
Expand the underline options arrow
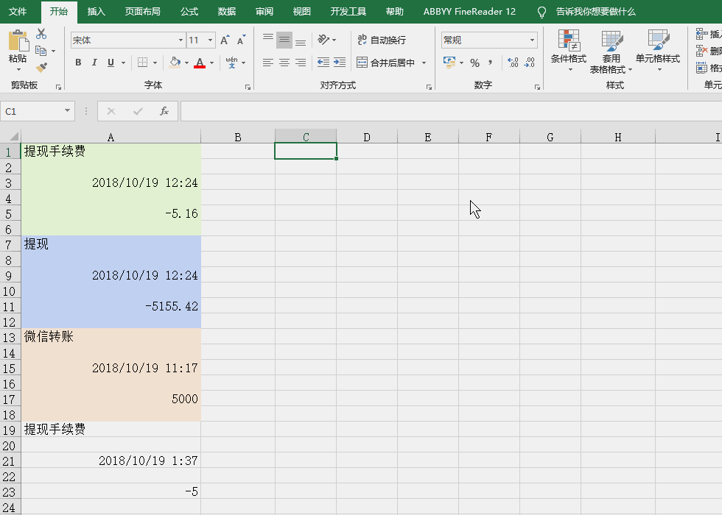pos(124,63)
